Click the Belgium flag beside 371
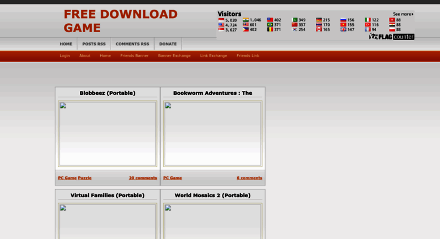This screenshot has height=239, width=440. (270, 29)
